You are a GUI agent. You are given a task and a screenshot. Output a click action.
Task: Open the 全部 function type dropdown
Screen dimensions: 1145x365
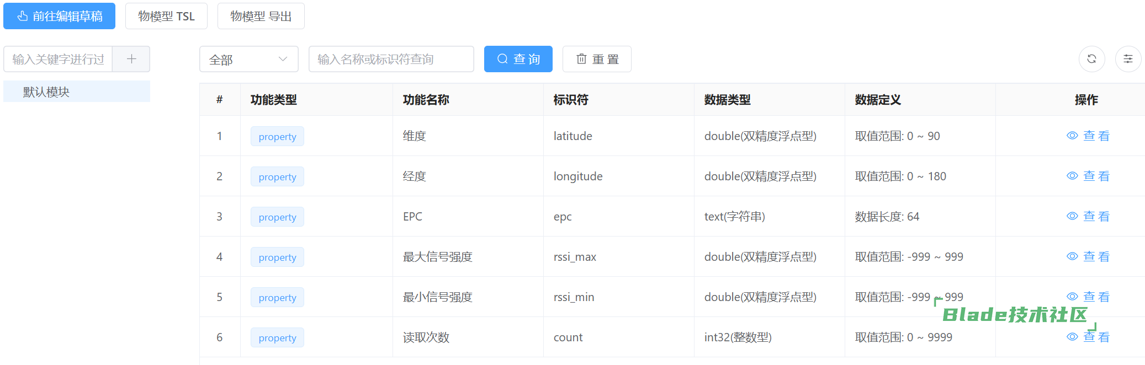coord(248,59)
